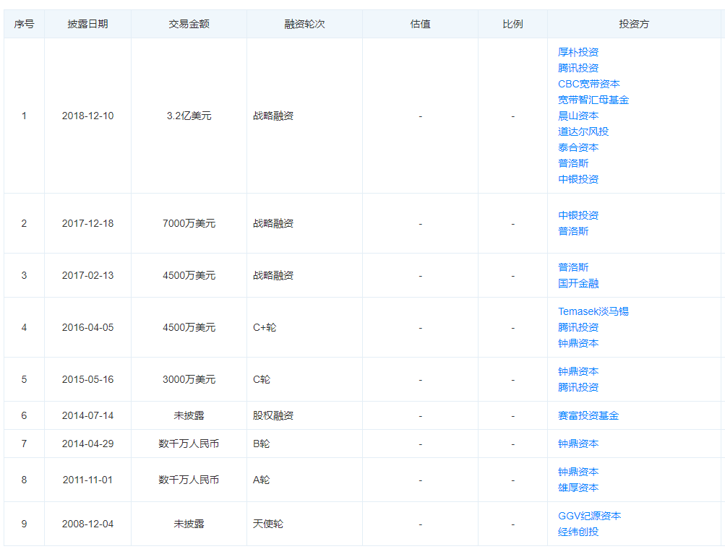The image size is (725, 549).
Task: Select the 融资轮次 column header
Action: point(305,24)
